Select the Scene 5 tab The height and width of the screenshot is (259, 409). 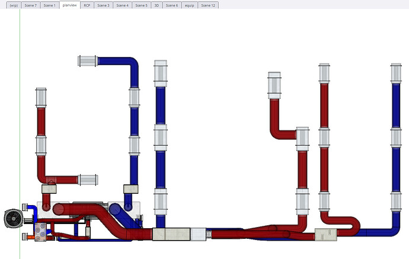click(x=142, y=5)
